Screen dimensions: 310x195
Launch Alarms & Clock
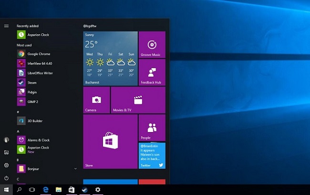[46, 140]
